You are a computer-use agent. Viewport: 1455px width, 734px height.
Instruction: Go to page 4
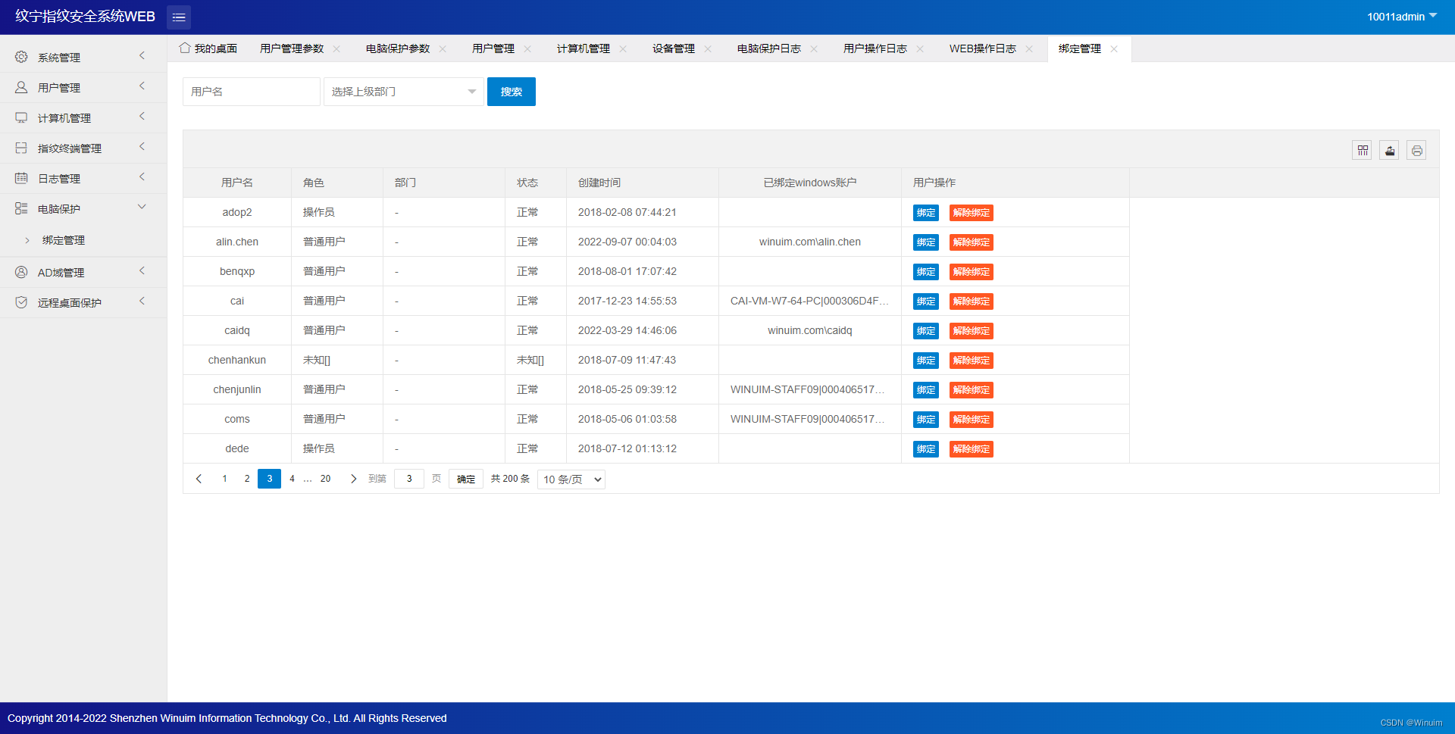coord(292,479)
